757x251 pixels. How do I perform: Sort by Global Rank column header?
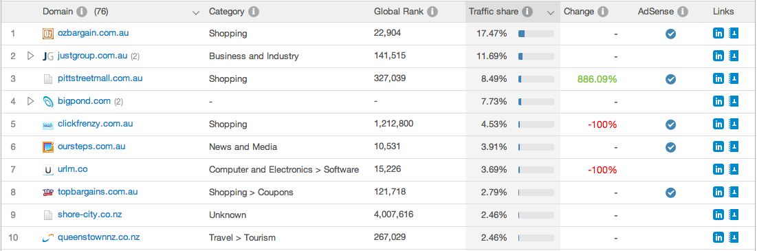[399, 12]
